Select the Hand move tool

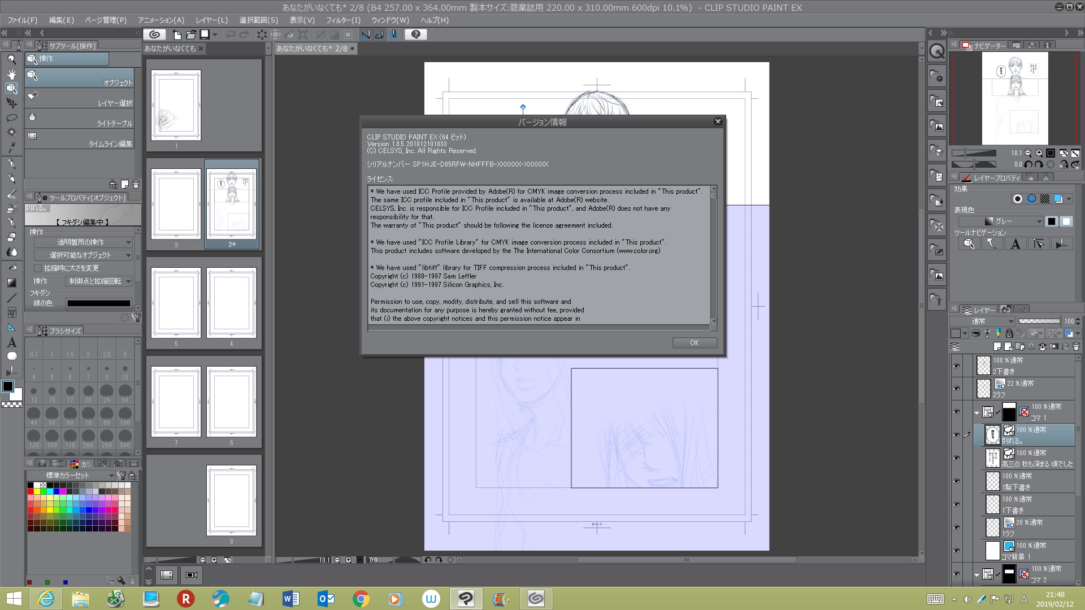pos(11,74)
